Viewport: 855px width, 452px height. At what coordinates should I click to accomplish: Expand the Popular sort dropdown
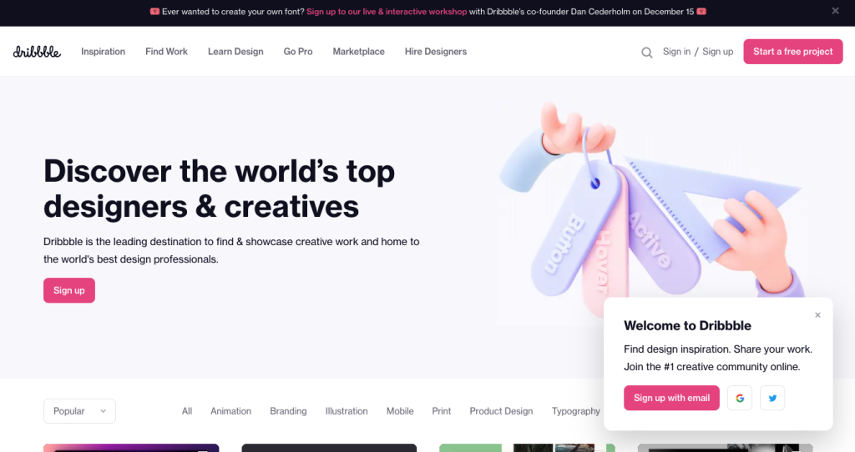coord(79,411)
